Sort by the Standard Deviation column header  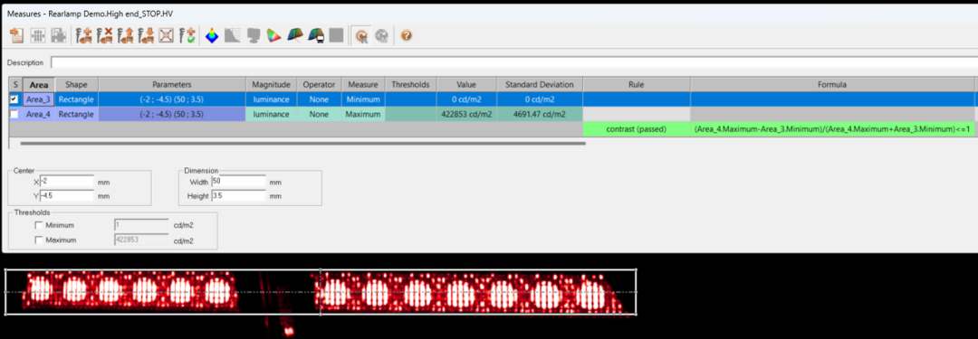click(x=540, y=84)
